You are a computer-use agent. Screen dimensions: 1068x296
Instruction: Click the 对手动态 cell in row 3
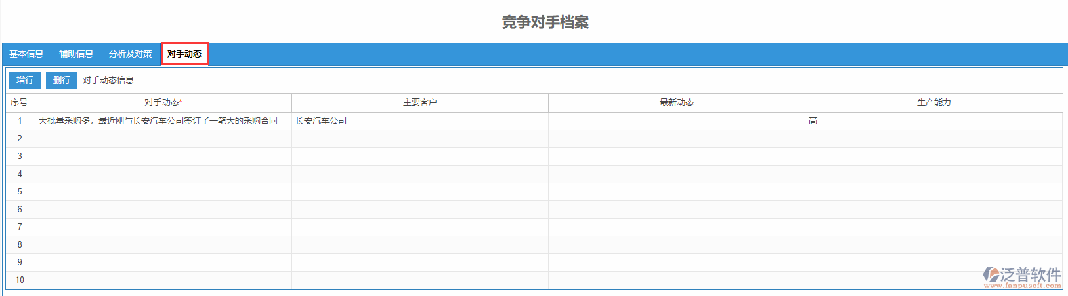(163, 157)
